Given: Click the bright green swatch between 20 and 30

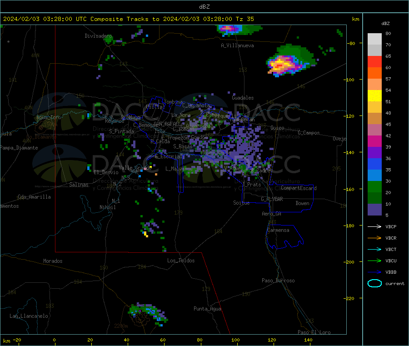Looking at the screenshot, I should point(374,186).
